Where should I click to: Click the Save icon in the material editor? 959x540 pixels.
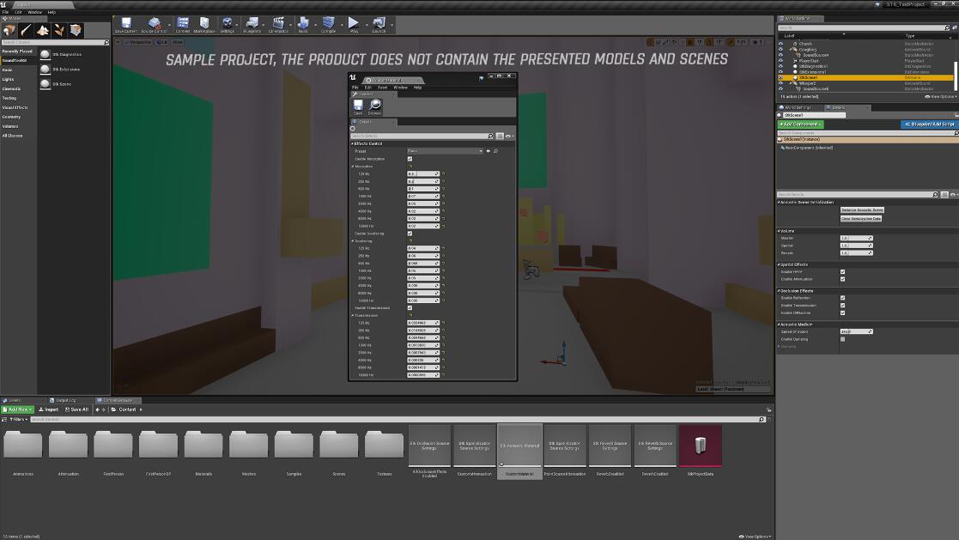point(358,104)
